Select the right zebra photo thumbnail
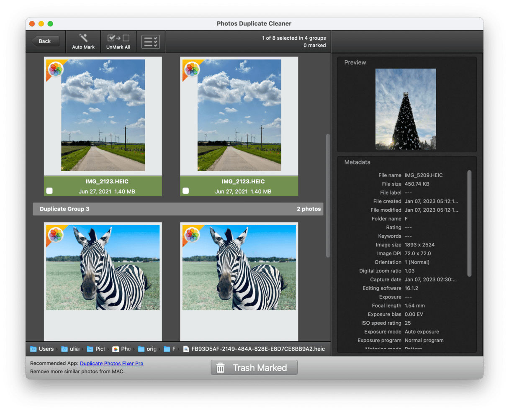This screenshot has height=413, width=509. pos(239,267)
